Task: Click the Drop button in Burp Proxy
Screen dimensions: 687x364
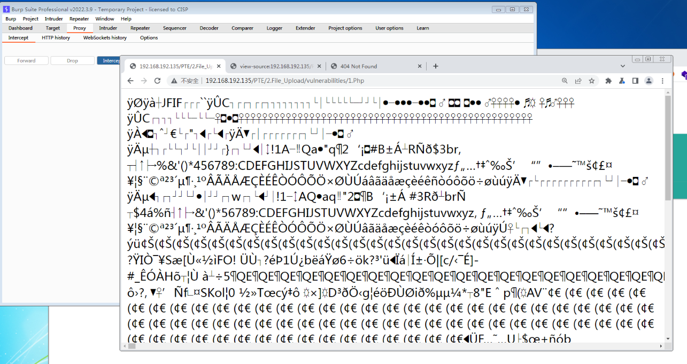Action: coord(72,61)
